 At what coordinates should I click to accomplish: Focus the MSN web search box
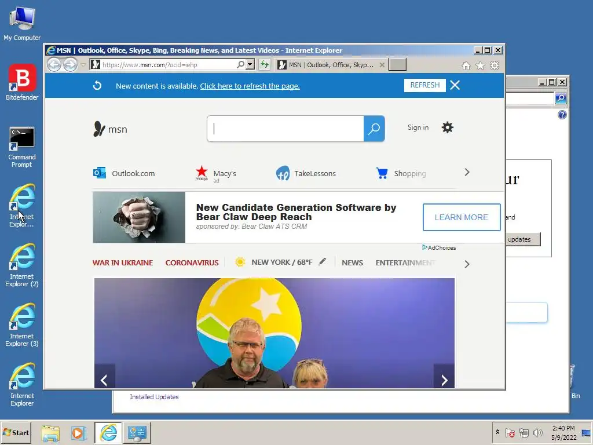285,129
